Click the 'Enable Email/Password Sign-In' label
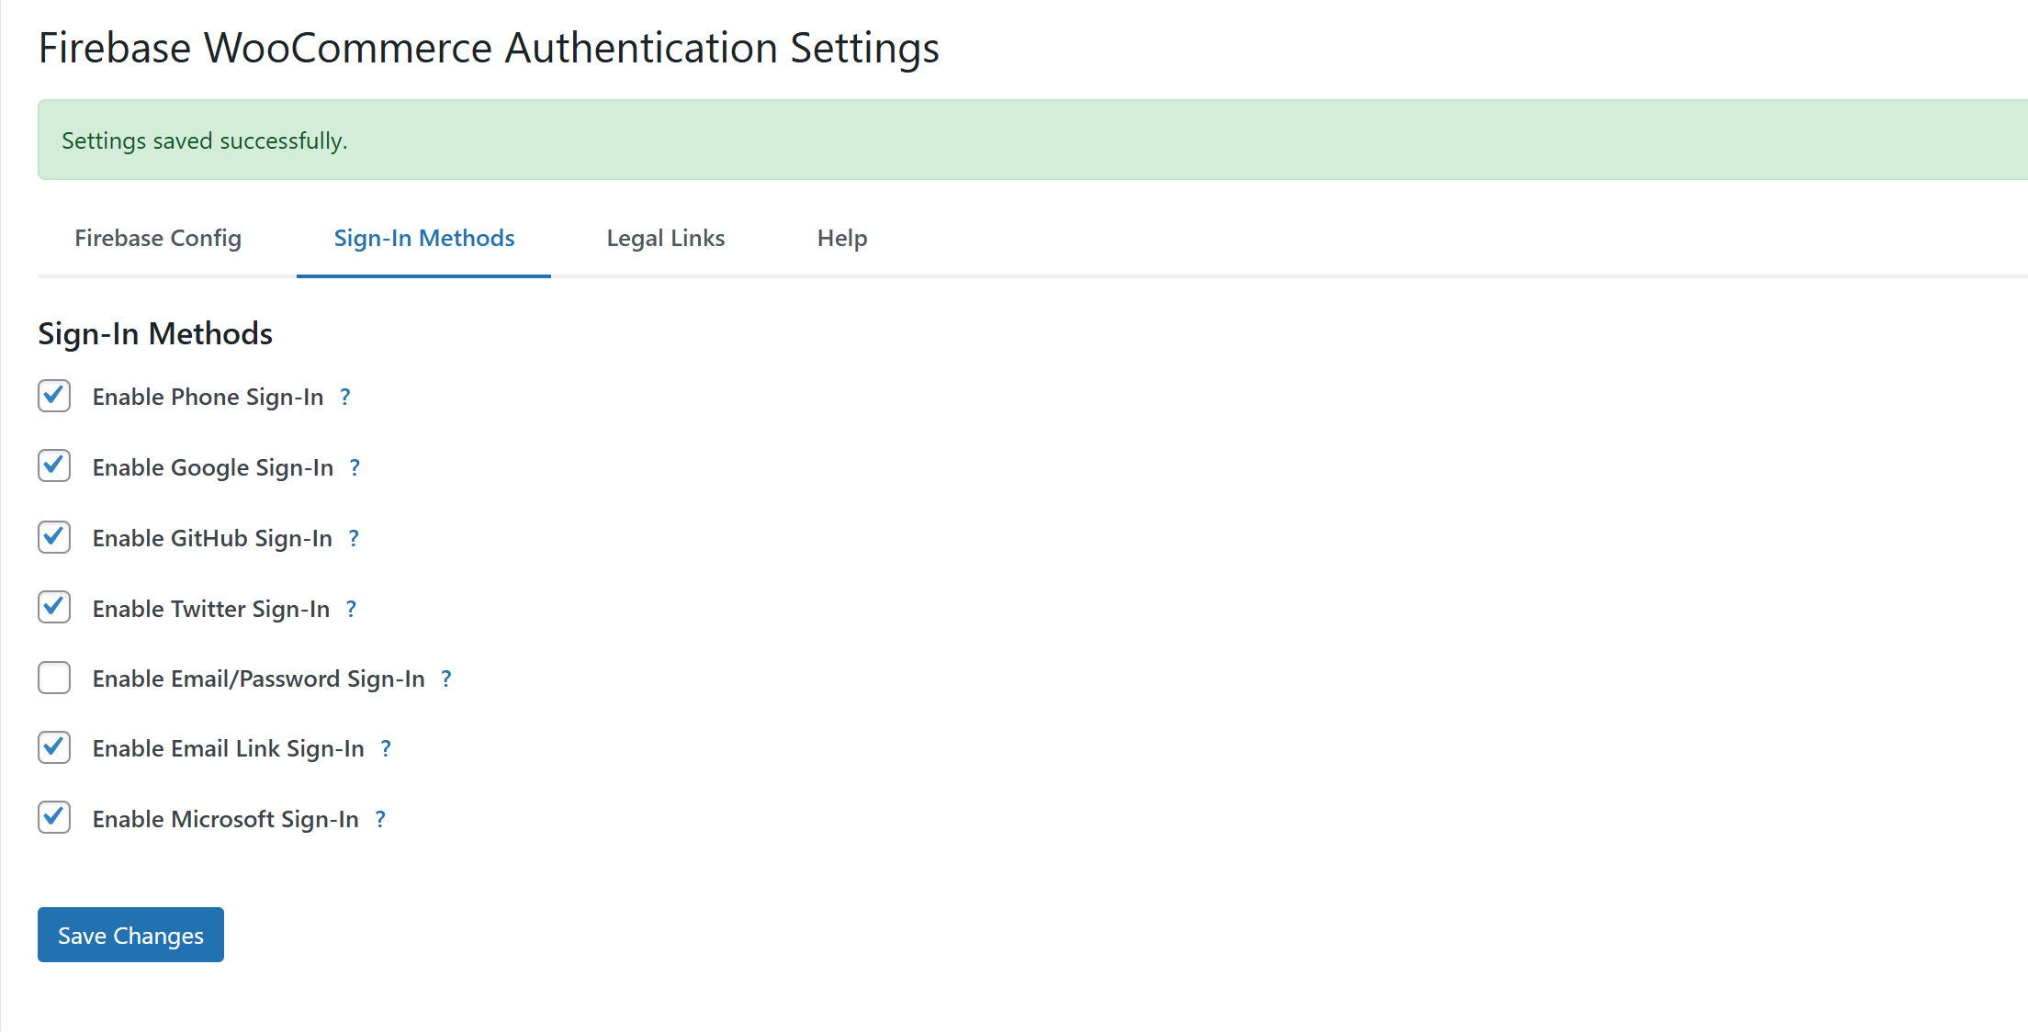This screenshot has width=2028, height=1032. (x=259, y=679)
